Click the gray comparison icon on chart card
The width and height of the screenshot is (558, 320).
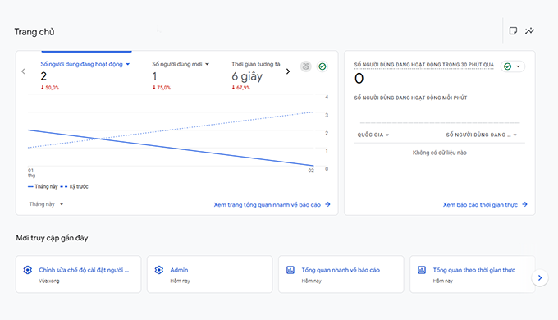coord(306,66)
